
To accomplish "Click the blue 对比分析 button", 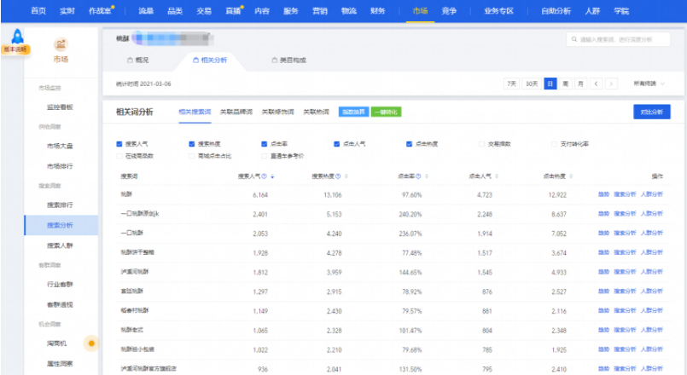I will (x=651, y=112).
